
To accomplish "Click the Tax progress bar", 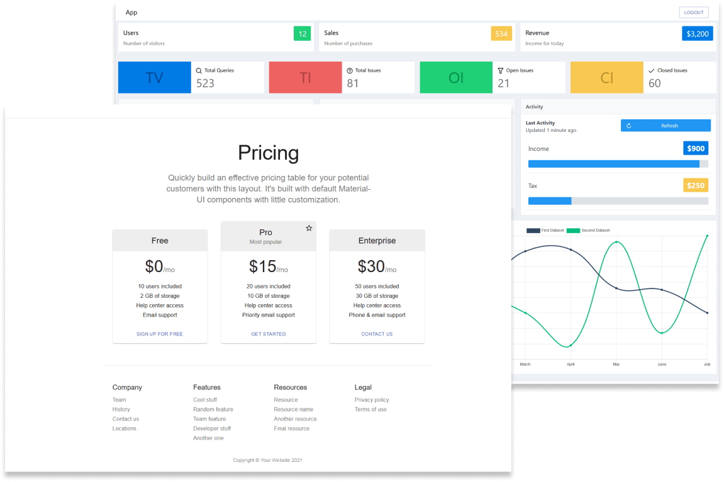I will click(x=618, y=200).
